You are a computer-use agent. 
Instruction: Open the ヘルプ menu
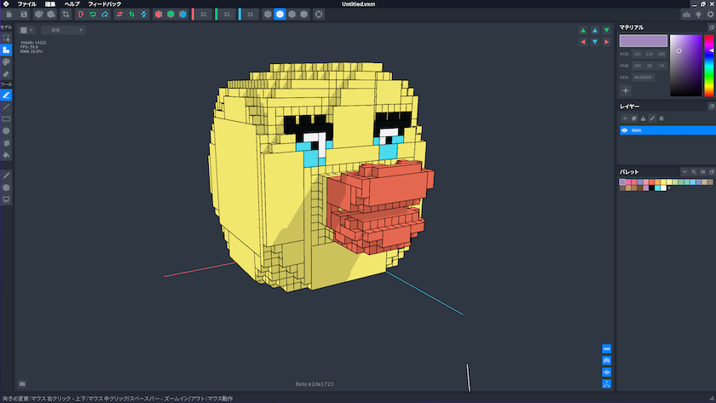point(72,4)
